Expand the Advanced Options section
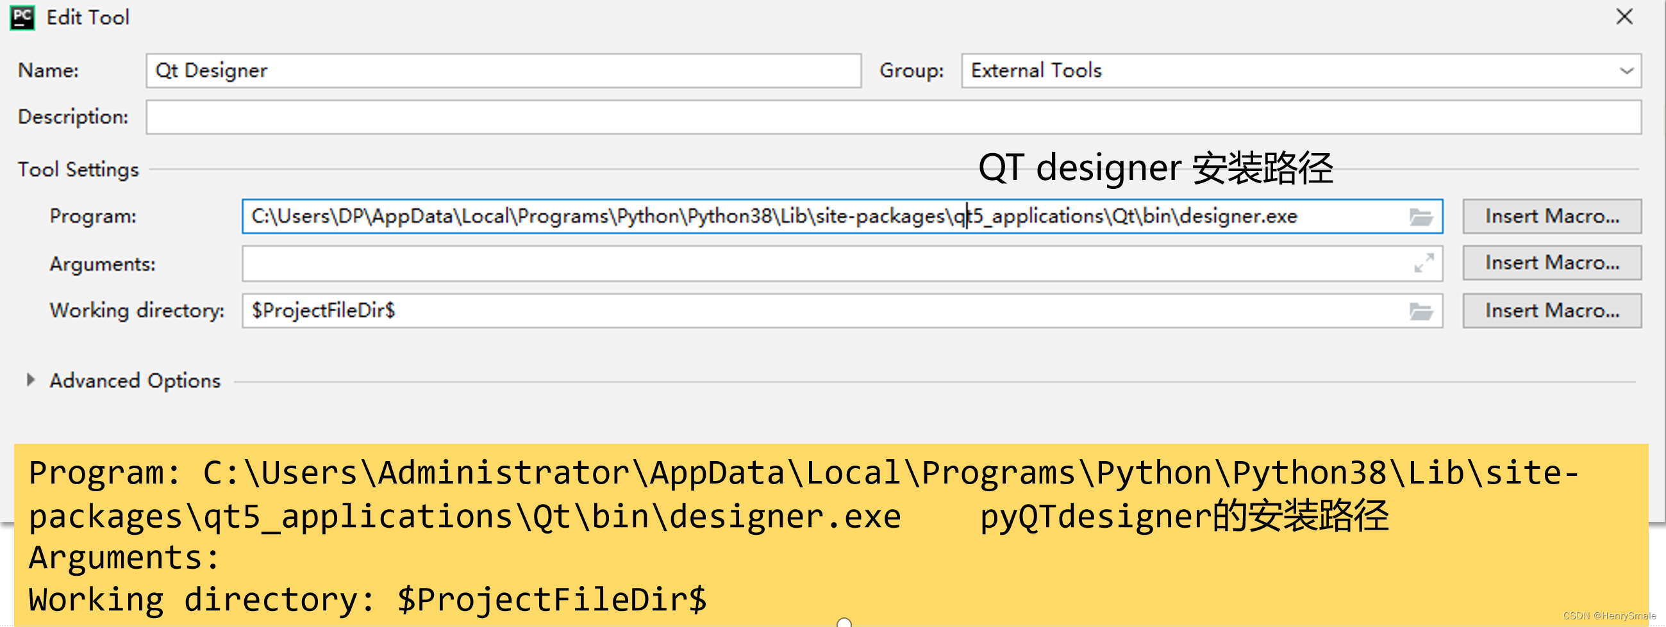The height and width of the screenshot is (627, 1666). 30,380
